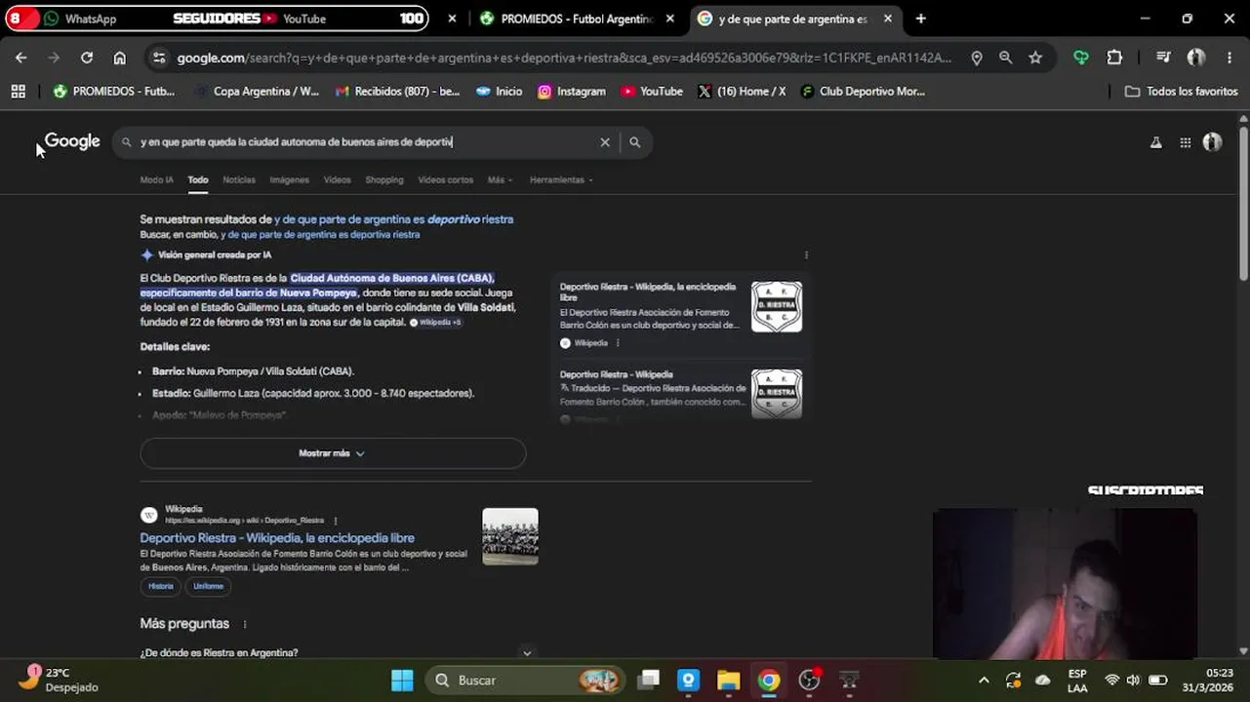Submit search with the magnifier button
1250x702 pixels.
(x=635, y=142)
